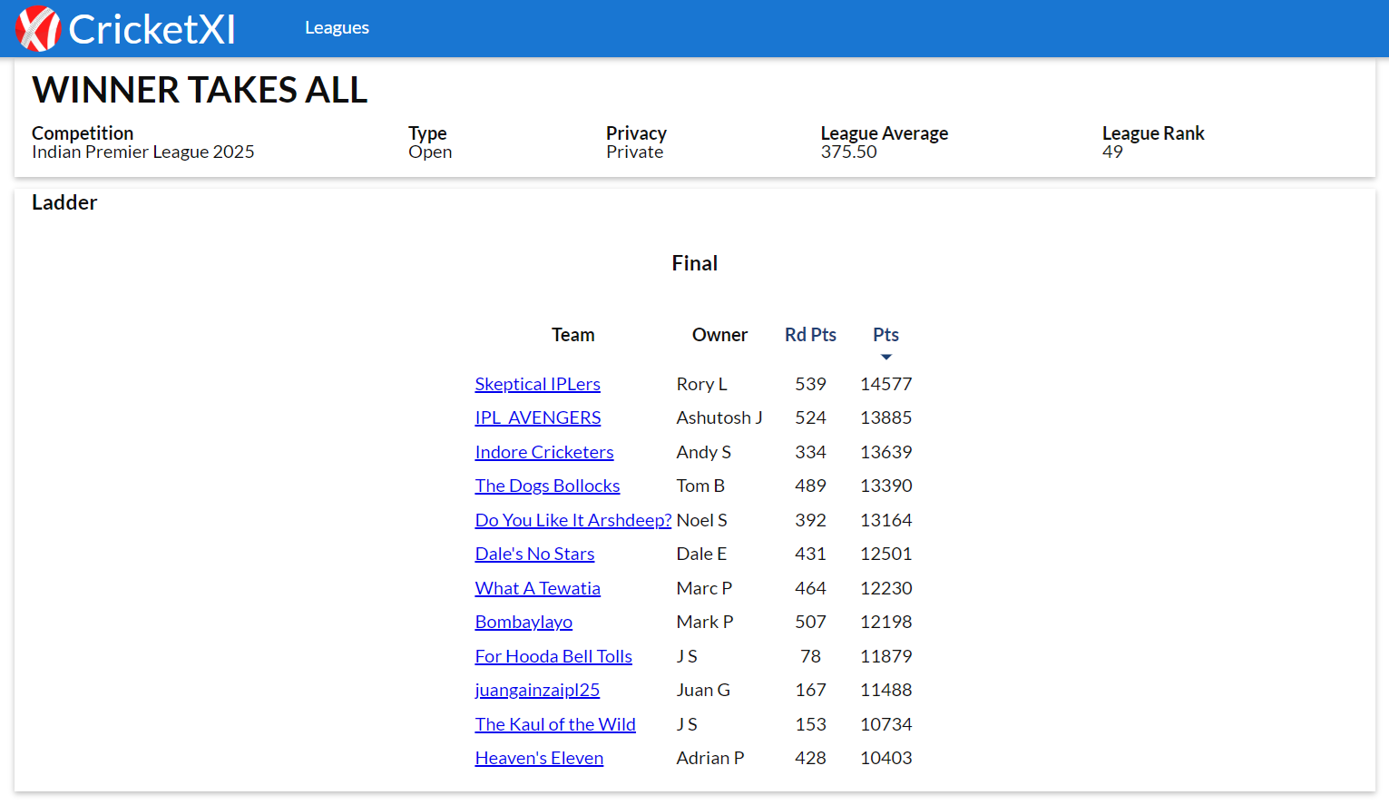
Task: Click the Final round heading
Action: tap(694, 263)
